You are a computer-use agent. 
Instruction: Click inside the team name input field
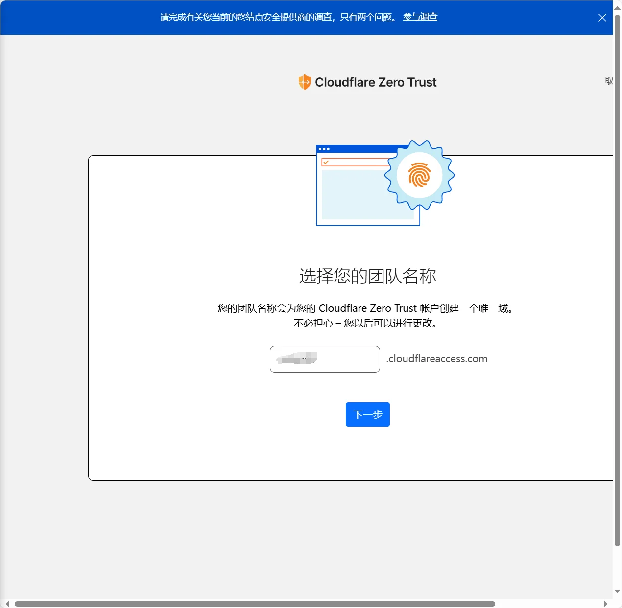pyautogui.click(x=324, y=359)
